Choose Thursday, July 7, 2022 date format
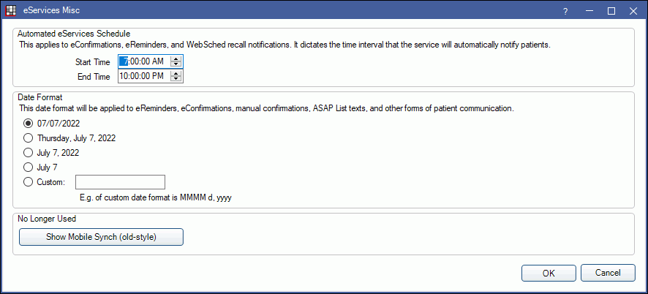Viewport: 648px width, 294px height. (28, 138)
